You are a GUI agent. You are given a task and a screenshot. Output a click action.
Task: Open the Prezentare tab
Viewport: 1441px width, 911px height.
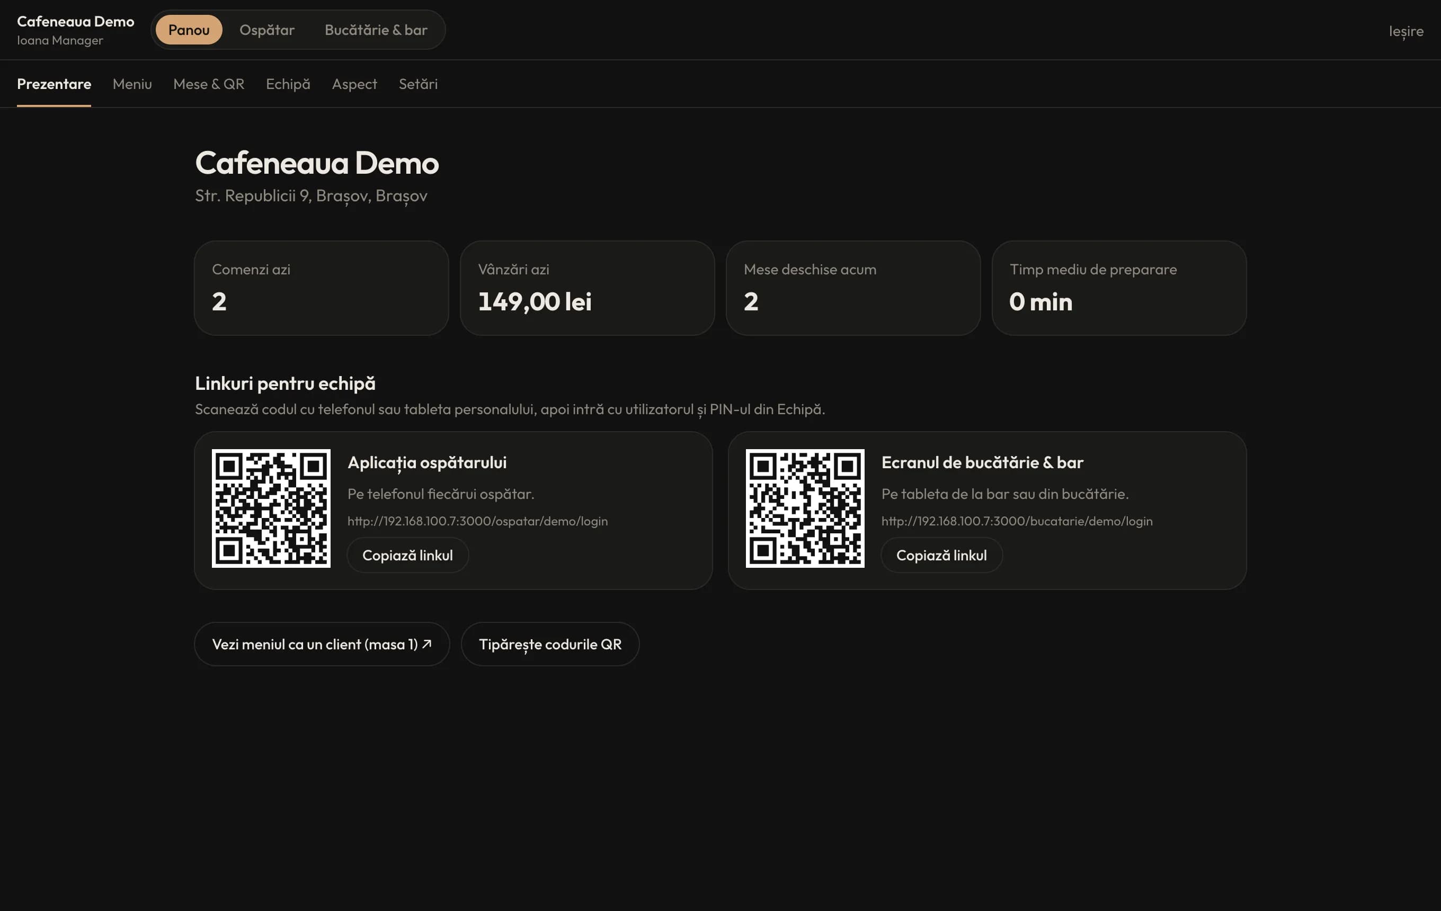point(54,84)
